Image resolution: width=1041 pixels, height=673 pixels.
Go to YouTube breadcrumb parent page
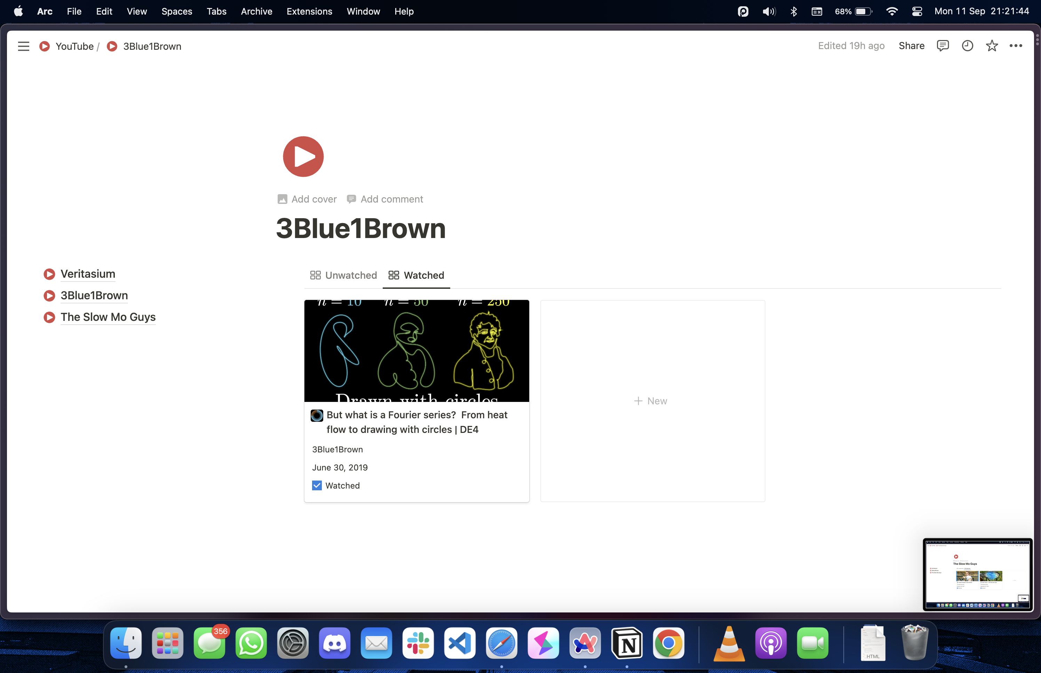pyautogui.click(x=74, y=46)
